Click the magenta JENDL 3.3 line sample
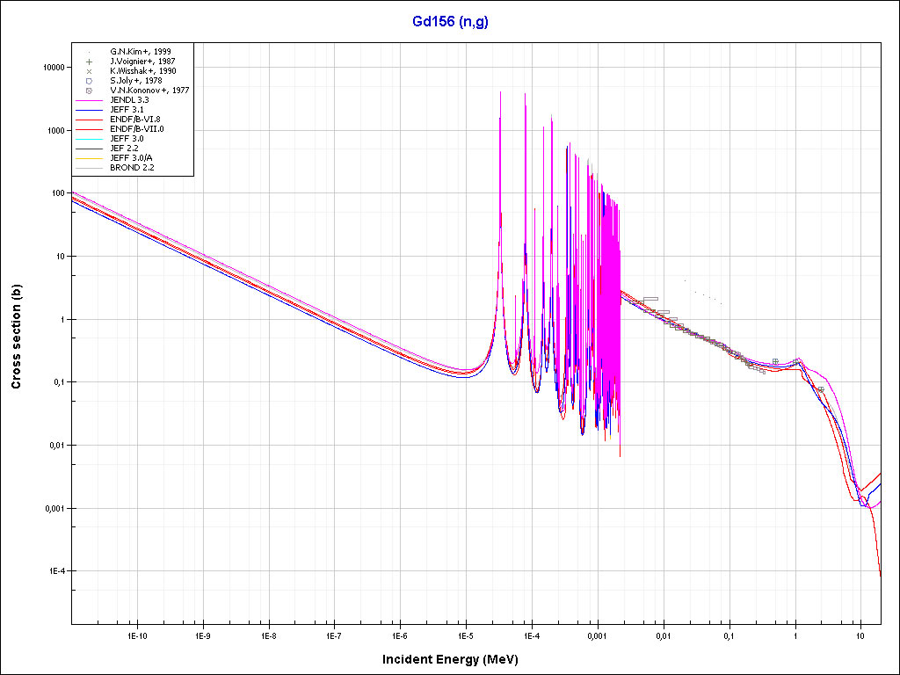The height and width of the screenshot is (675, 900). [x=90, y=100]
